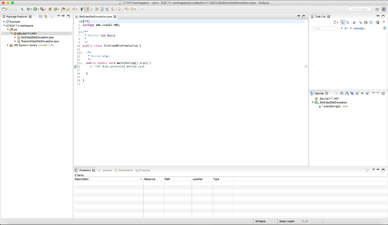Click the Description column header in Problems
Image resolution: width=388 pixels, height=225 pixels.
82,179
